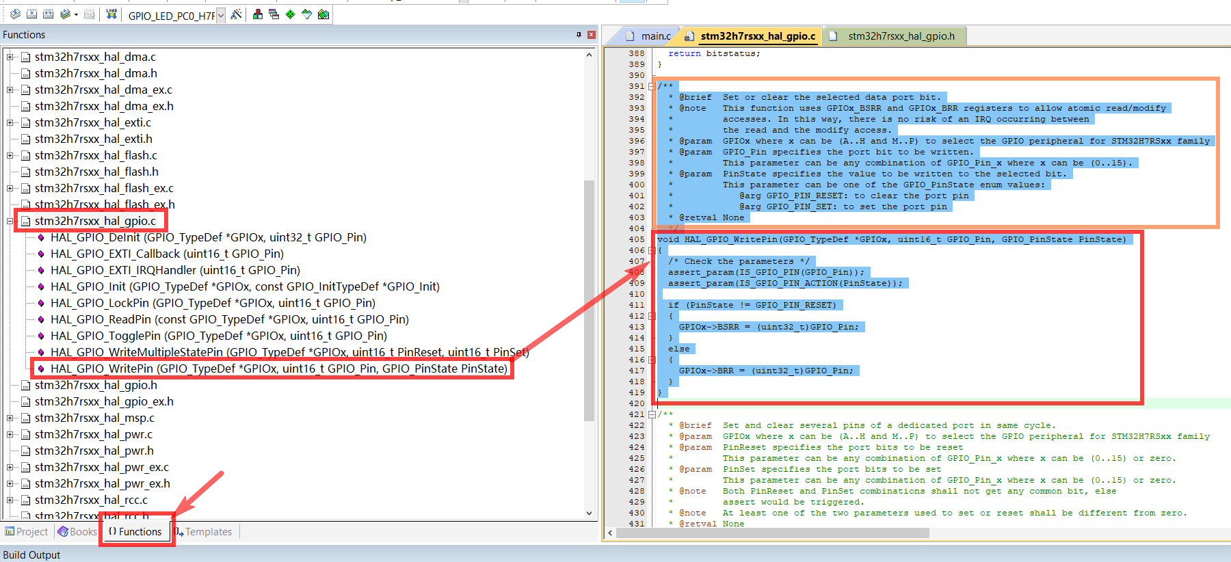The width and height of the screenshot is (1231, 562).
Task: Select HAL_GPIO_TogglePin function entry
Action: [x=219, y=336]
